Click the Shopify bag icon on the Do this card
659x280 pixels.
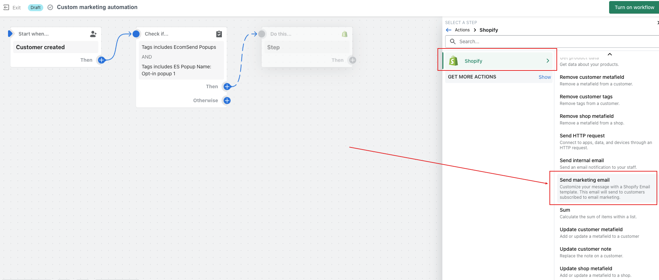(345, 34)
